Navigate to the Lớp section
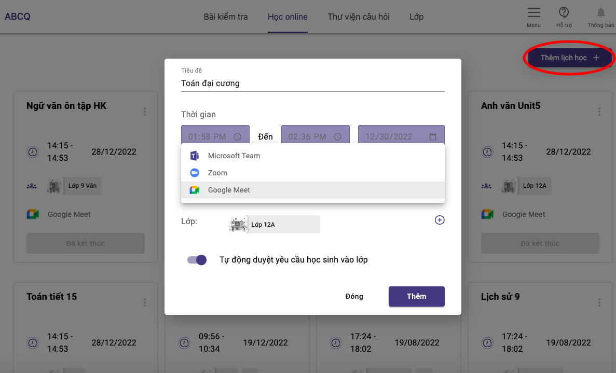Image resolution: width=616 pixels, height=373 pixels. coord(416,17)
